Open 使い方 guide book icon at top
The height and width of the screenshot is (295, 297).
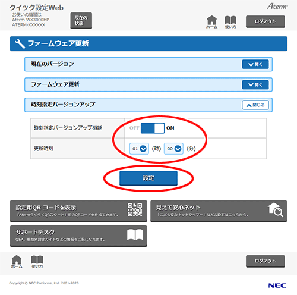[230, 22]
